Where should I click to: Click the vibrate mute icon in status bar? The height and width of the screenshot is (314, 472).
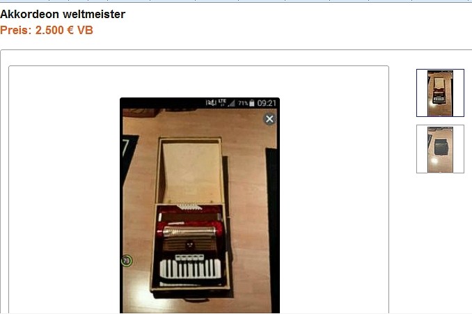pyautogui.click(x=211, y=103)
